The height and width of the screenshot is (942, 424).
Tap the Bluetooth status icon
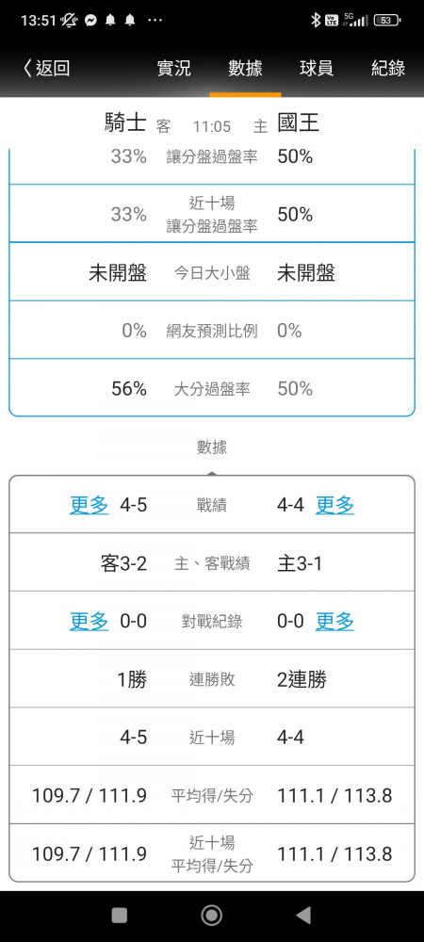(x=316, y=21)
